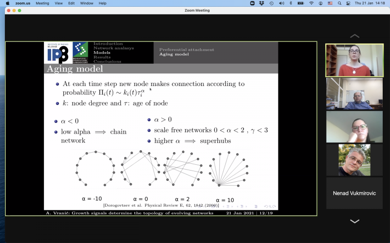The height and width of the screenshot is (243, 390).
Task: Click the 'k: node degree' bullet line
Action: 115,103
